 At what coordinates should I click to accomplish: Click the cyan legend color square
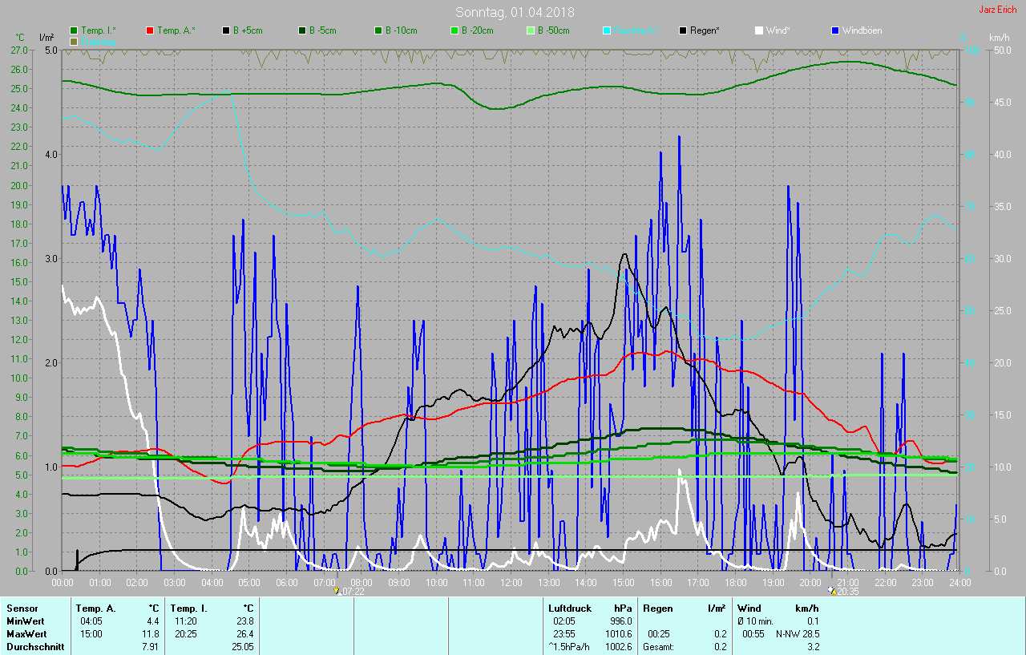[x=607, y=30]
